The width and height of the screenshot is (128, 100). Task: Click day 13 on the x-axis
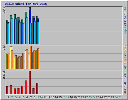[x=52, y=97]
